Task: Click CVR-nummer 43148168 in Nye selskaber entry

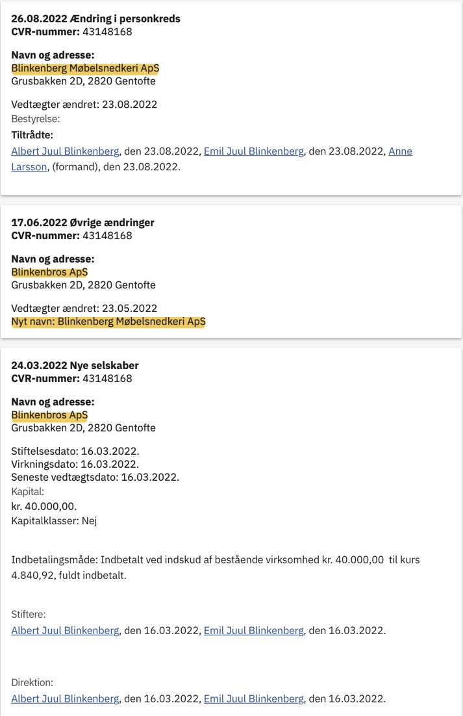Action: point(71,379)
